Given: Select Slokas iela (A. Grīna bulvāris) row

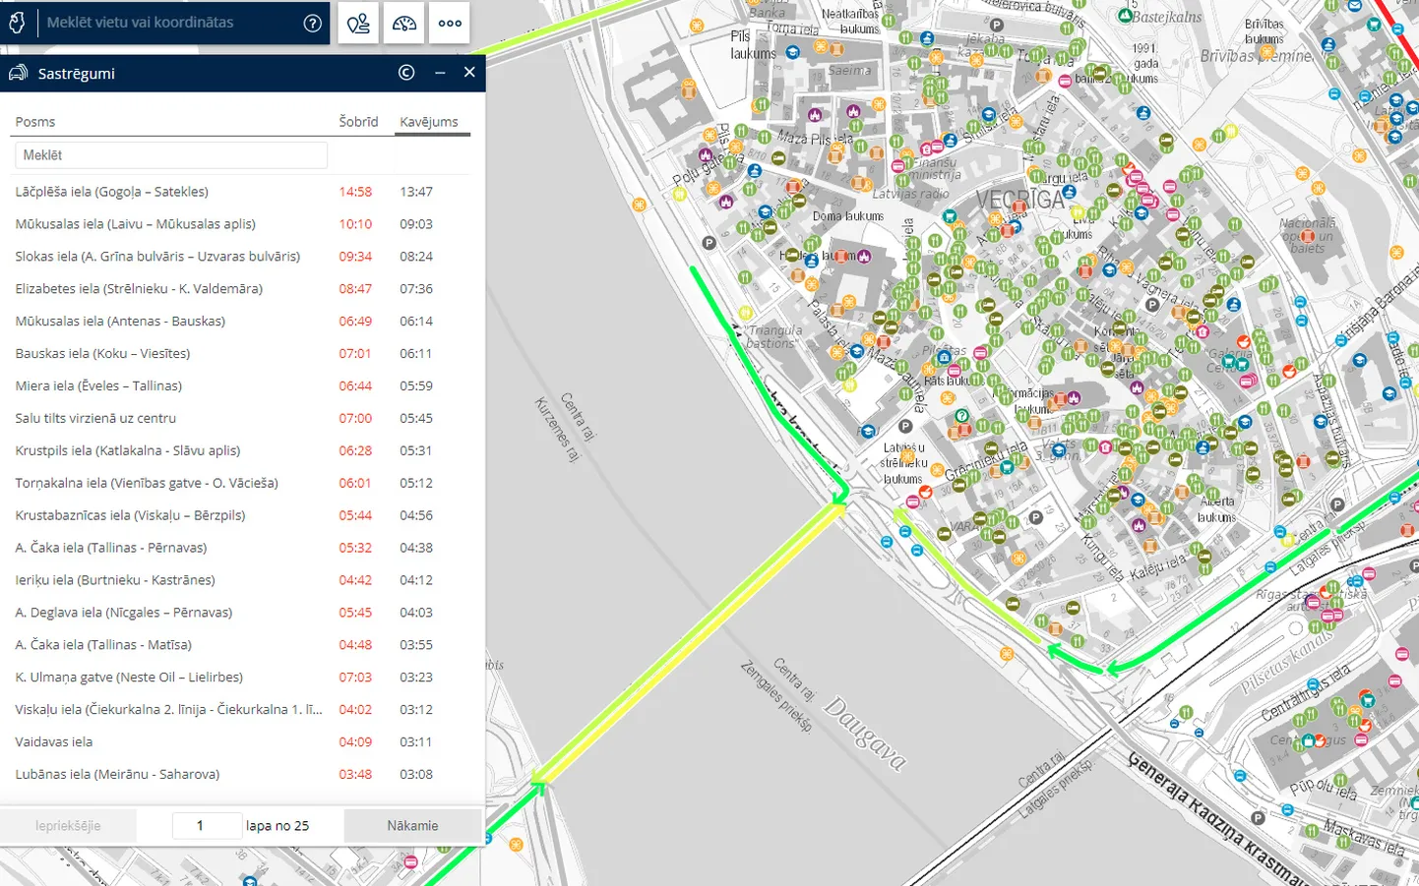Looking at the screenshot, I should tap(242, 257).
